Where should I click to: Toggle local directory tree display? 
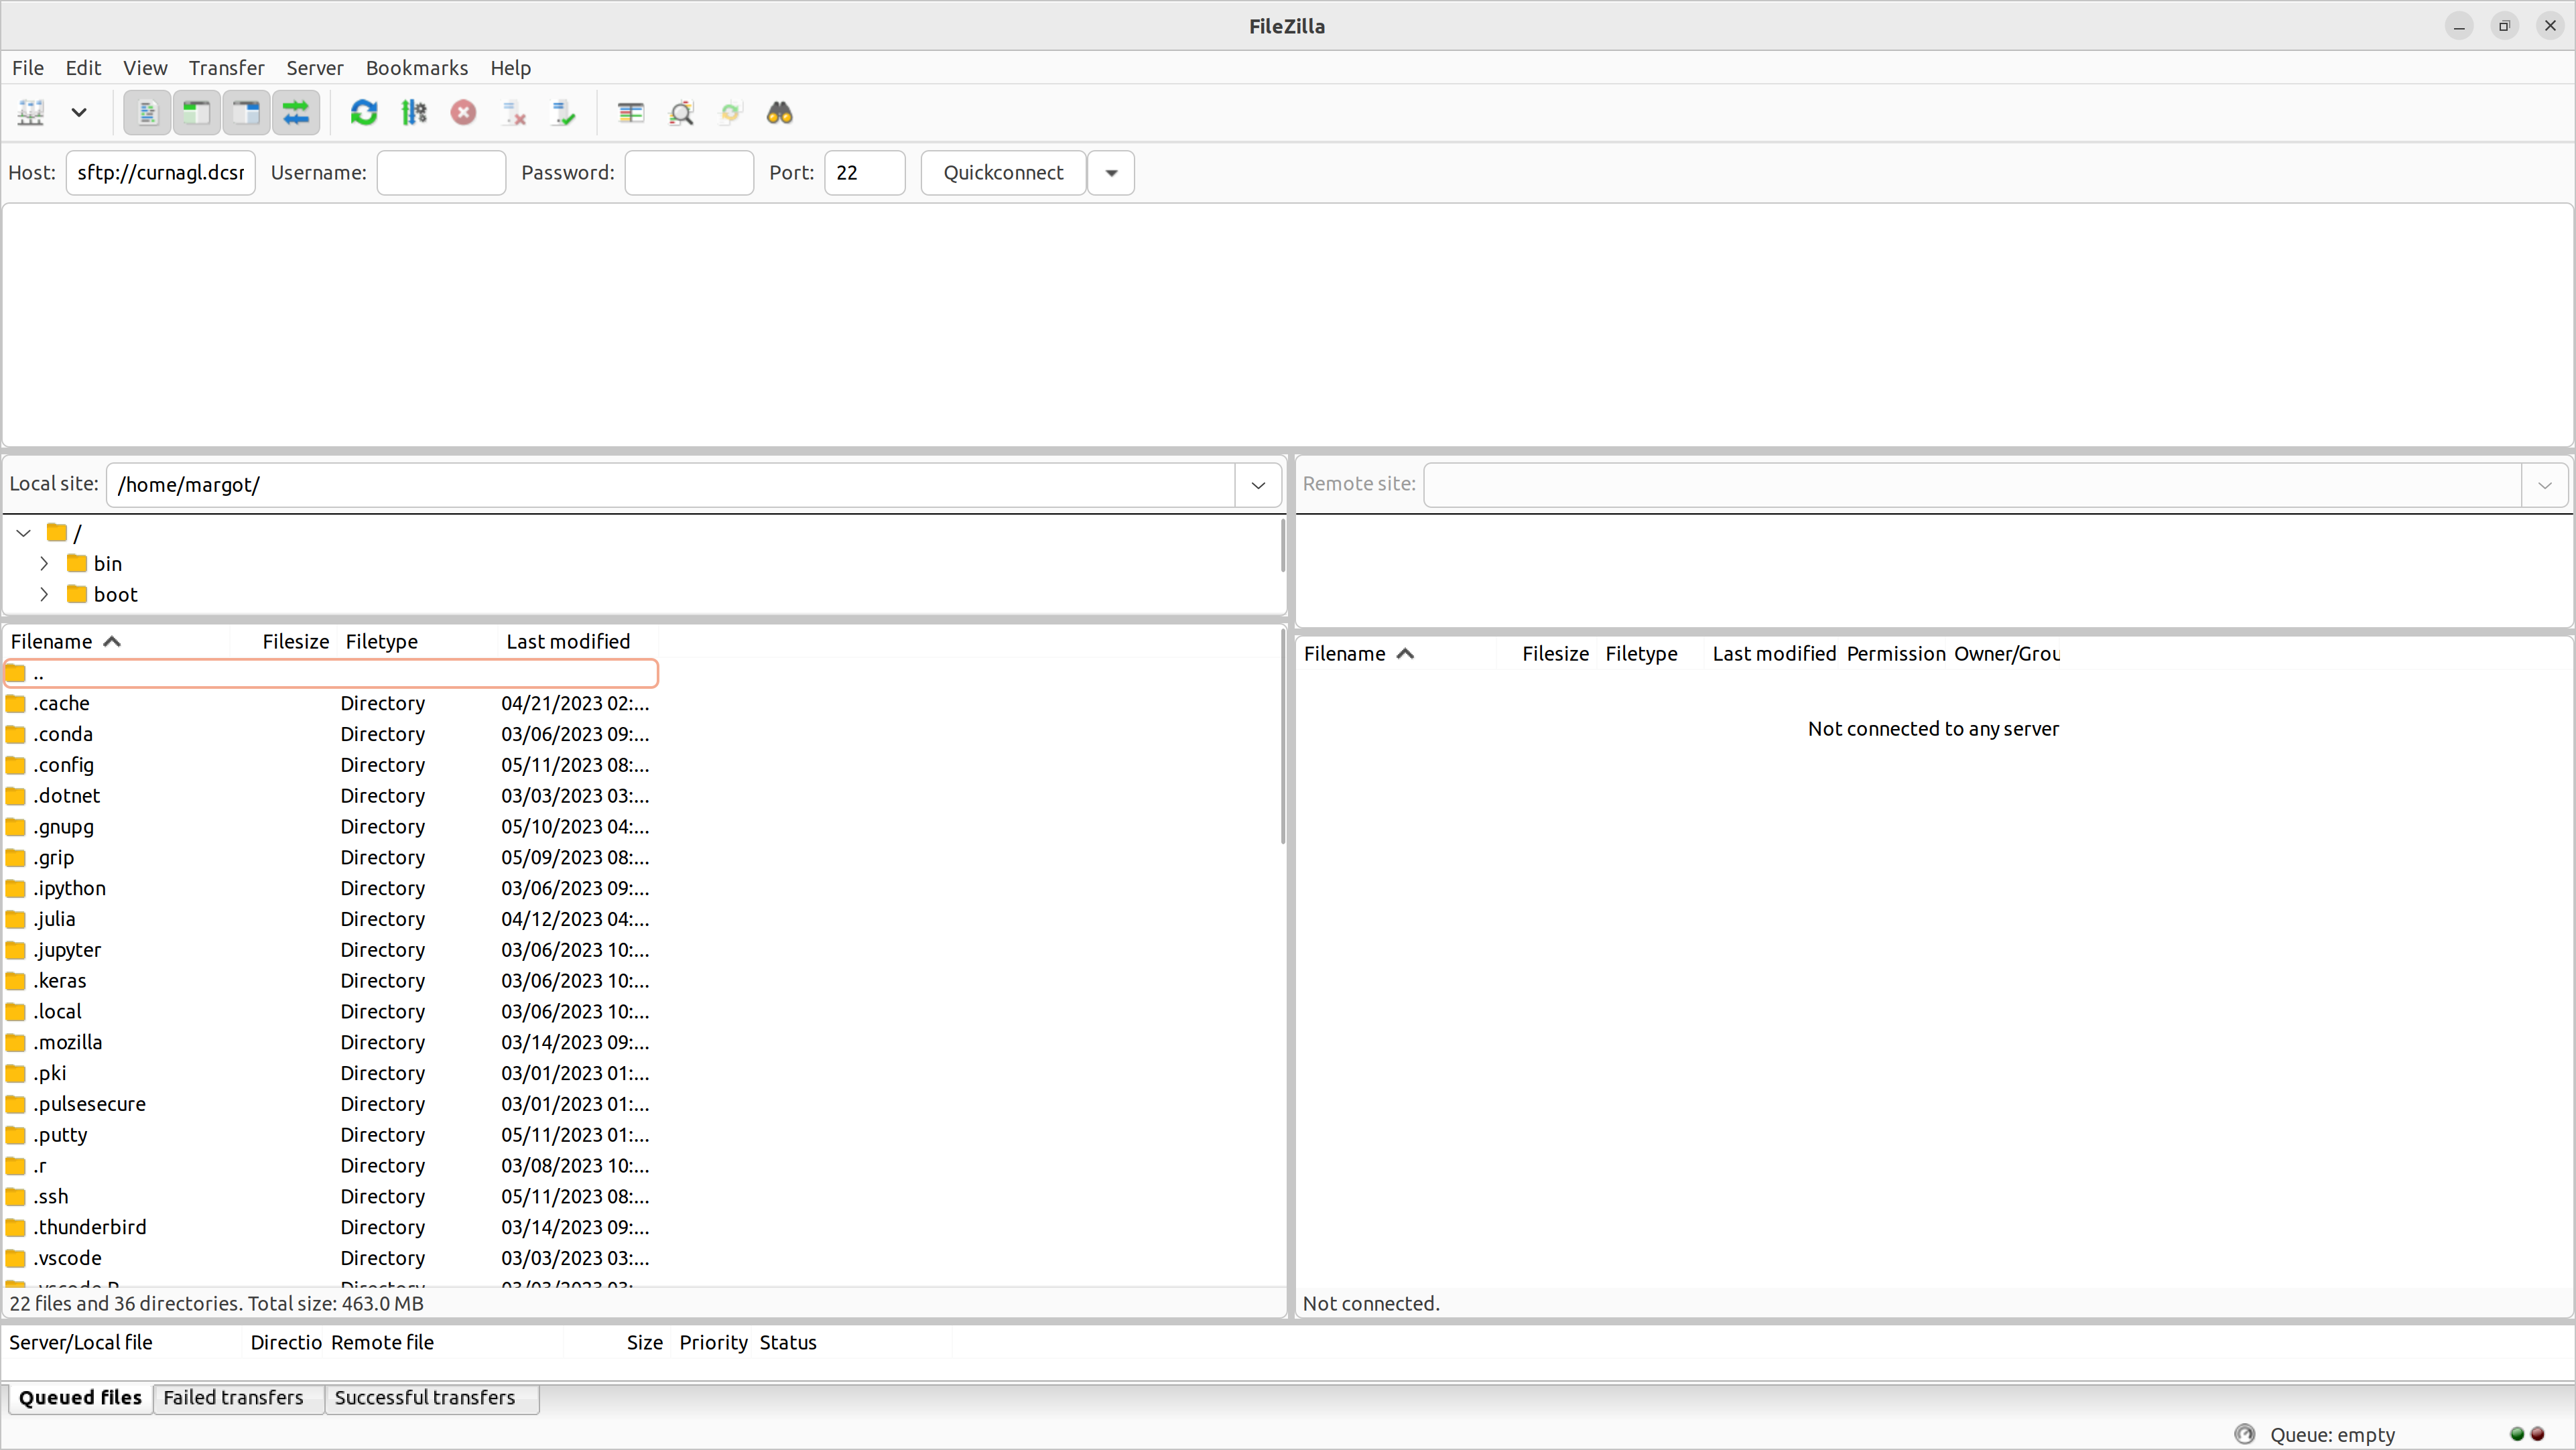[x=197, y=113]
